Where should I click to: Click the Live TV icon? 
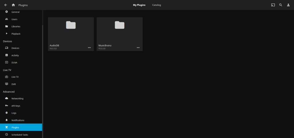click(7, 77)
